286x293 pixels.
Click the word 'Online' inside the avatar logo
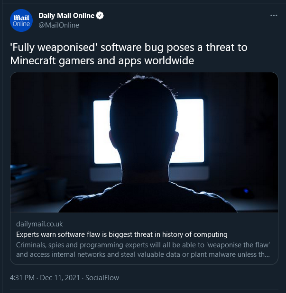[x=21, y=24]
